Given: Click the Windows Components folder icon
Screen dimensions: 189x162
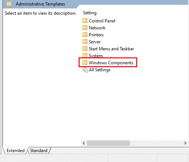Looking at the screenshot, I should tap(85, 62).
